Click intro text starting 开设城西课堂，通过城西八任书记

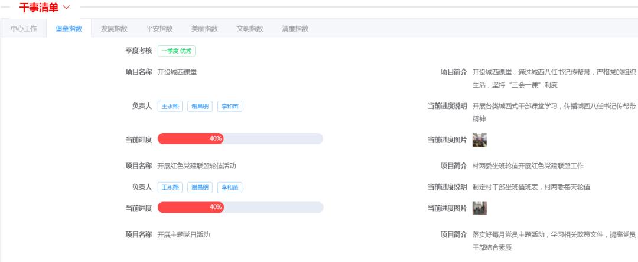(x=554, y=79)
